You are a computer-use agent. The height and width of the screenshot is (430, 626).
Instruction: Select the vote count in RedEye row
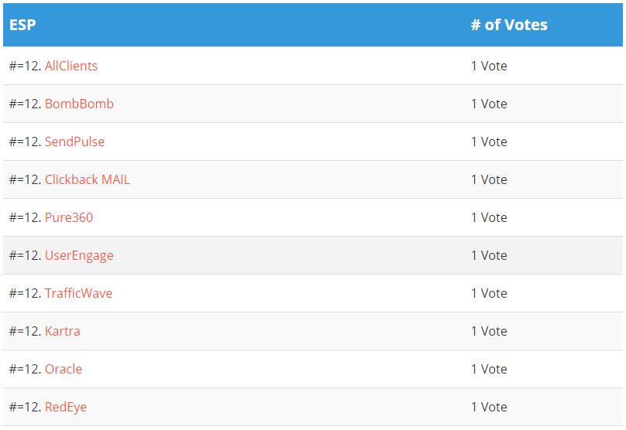[489, 407]
